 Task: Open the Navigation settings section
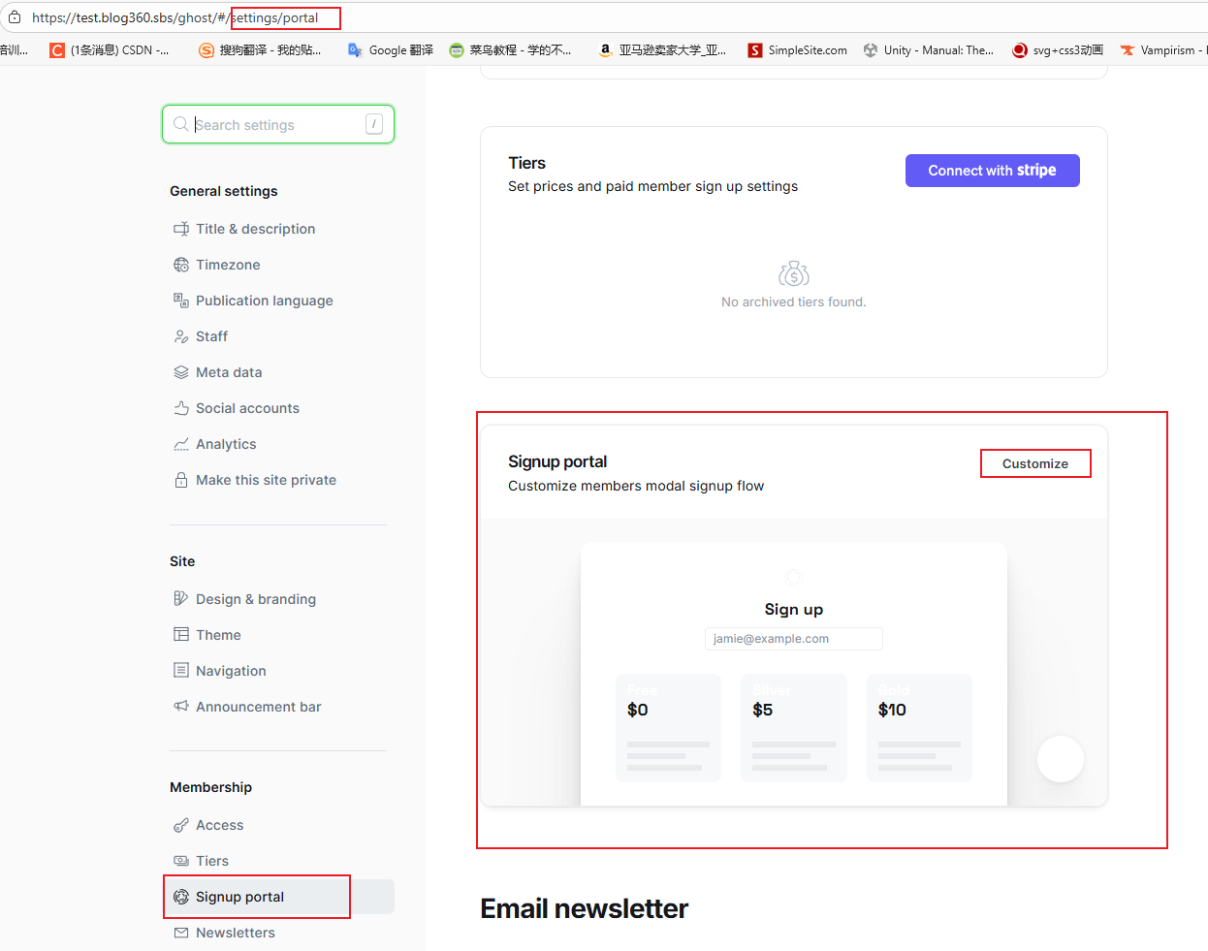231,671
